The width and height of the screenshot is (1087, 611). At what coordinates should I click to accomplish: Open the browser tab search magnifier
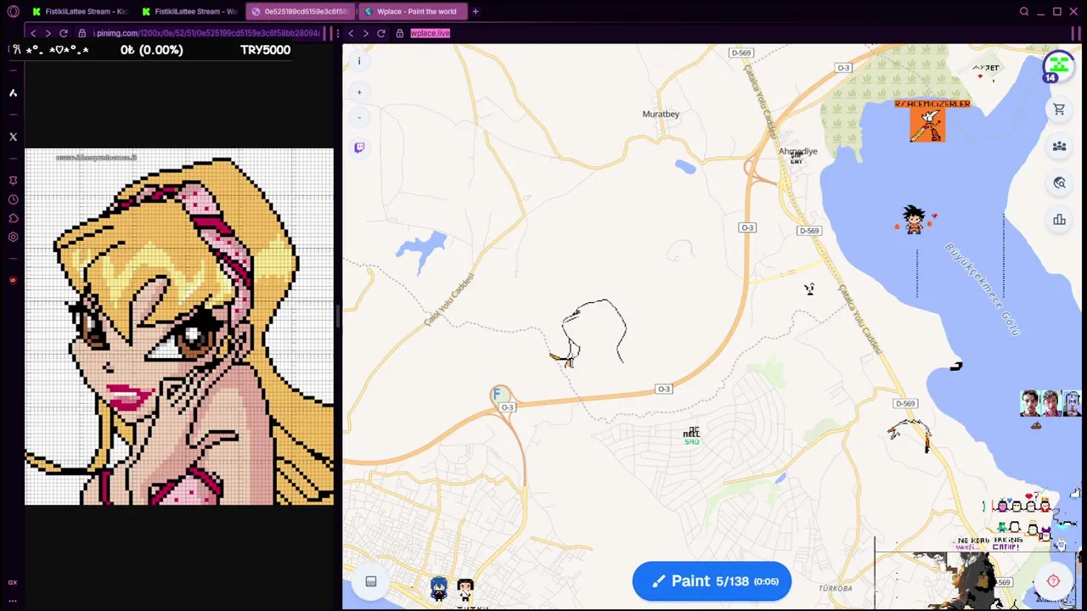click(x=1024, y=11)
